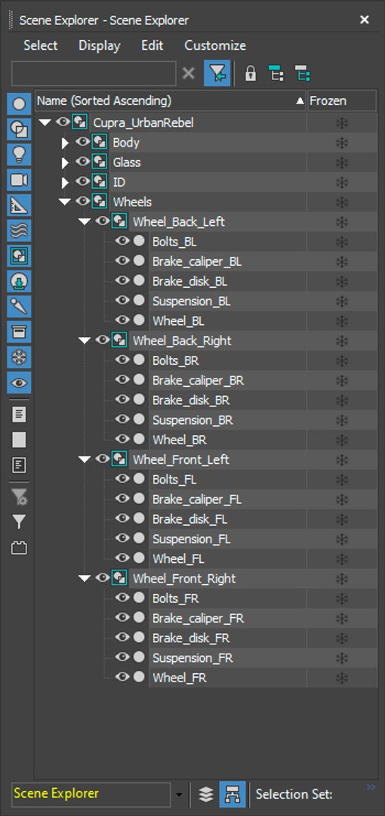
Task: Expand the Selection Set double-arrow
Action: (371, 787)
